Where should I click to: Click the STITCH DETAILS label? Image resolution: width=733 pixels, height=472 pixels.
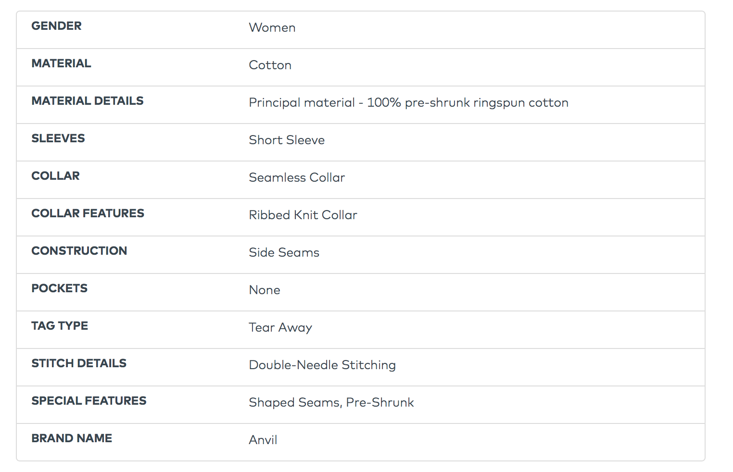(x=79, y=363)
